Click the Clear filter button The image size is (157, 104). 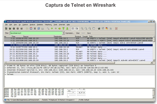click(x=78, y=33)
